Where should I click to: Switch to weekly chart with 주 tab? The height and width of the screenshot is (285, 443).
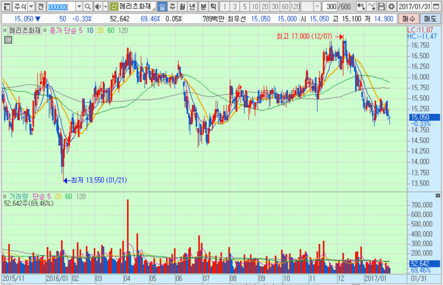(172, 6)
